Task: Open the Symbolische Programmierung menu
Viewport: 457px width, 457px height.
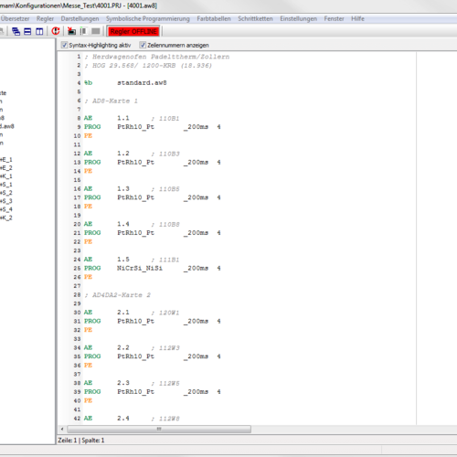Action: click(x=148, y=18)
